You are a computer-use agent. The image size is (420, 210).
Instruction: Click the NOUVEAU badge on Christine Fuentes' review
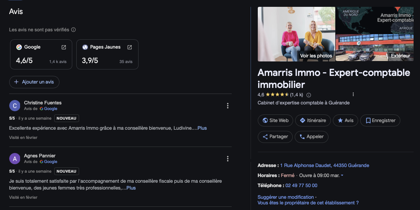point(67,118)
